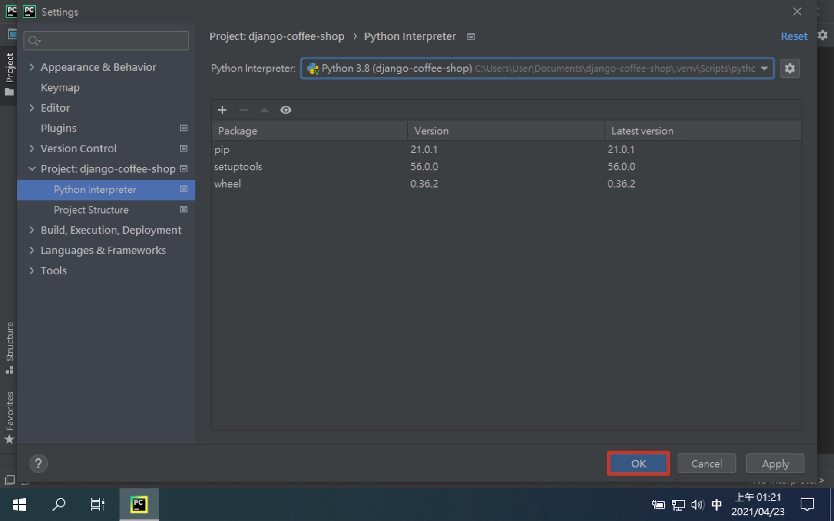834x521 pixels.
Task: Click the uninstall package minus icon
Action: click(243, 110)
